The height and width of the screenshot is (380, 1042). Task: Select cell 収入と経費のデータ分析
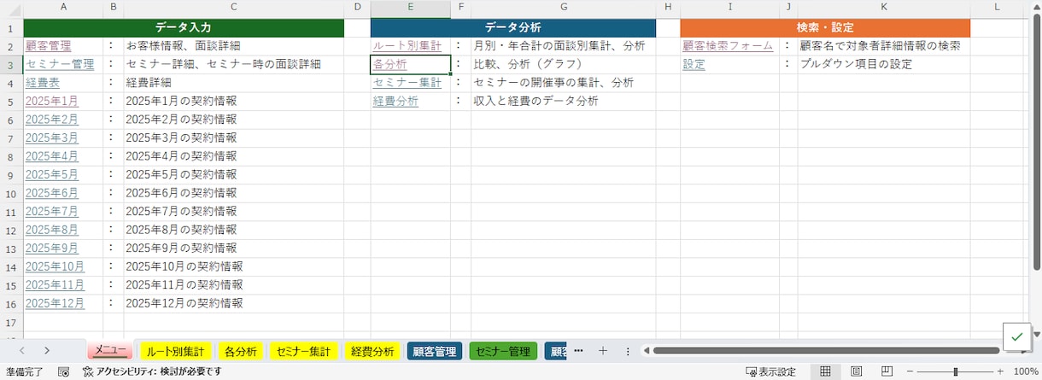564,101
